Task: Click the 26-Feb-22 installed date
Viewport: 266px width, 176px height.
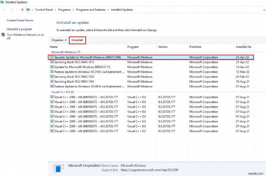Action: [242, 77]
